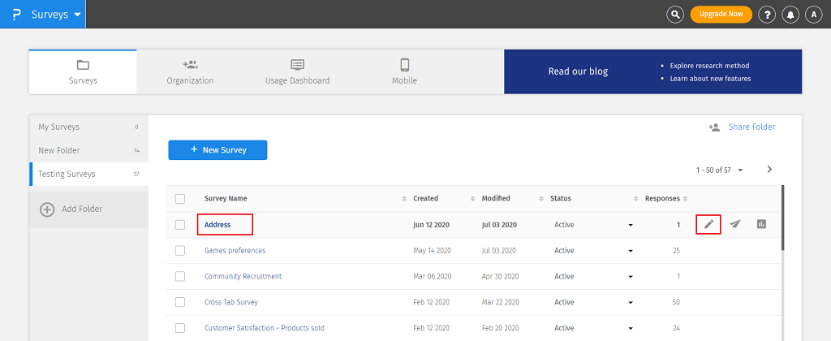Open the 1 - 50 of 57 dropdown
The image size is (831, 341).
(x=719, y=170)
